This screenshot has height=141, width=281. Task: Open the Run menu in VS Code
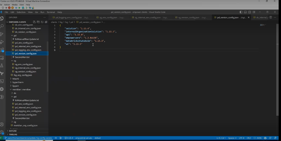point(42,12)
